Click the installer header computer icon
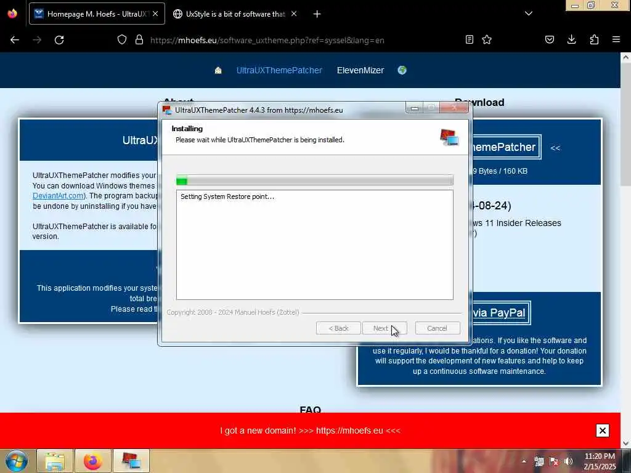Viewport: 631px width, 473px height. click(449, 137)
